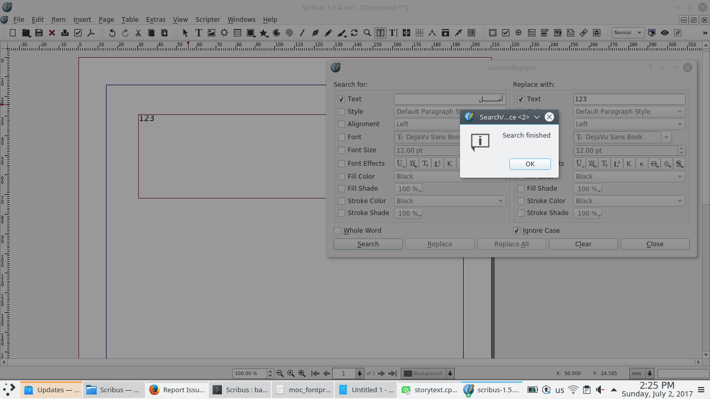Click the Save document icon
Viewport: 710px width, 399px height.
tap(39, 33)
